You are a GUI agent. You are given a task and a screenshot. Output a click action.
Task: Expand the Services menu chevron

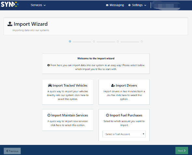pos(45,5)
